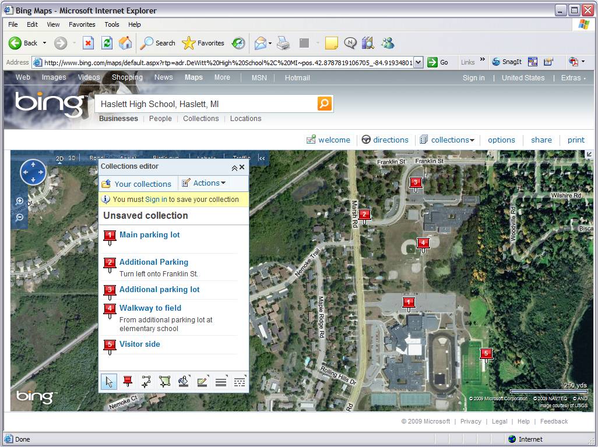This screenshot has height=448, width=598.
Task: Open the View menu
Action: tap(53, 24)
